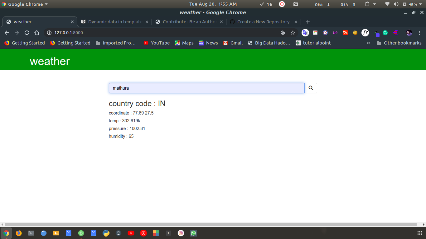This screenshot has height=239, width=426.
Task: Launch Atom editor from the dock
Action: click(81, 233)
